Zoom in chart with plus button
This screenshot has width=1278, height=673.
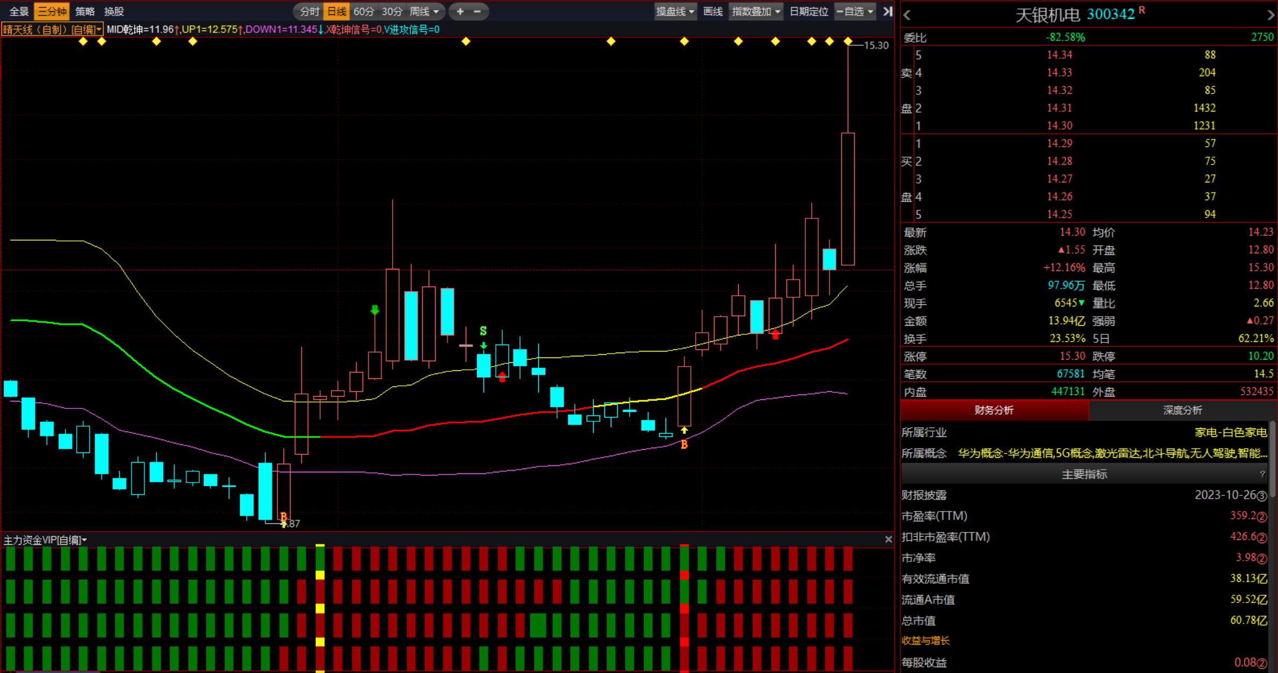click(x=460, y=11)
